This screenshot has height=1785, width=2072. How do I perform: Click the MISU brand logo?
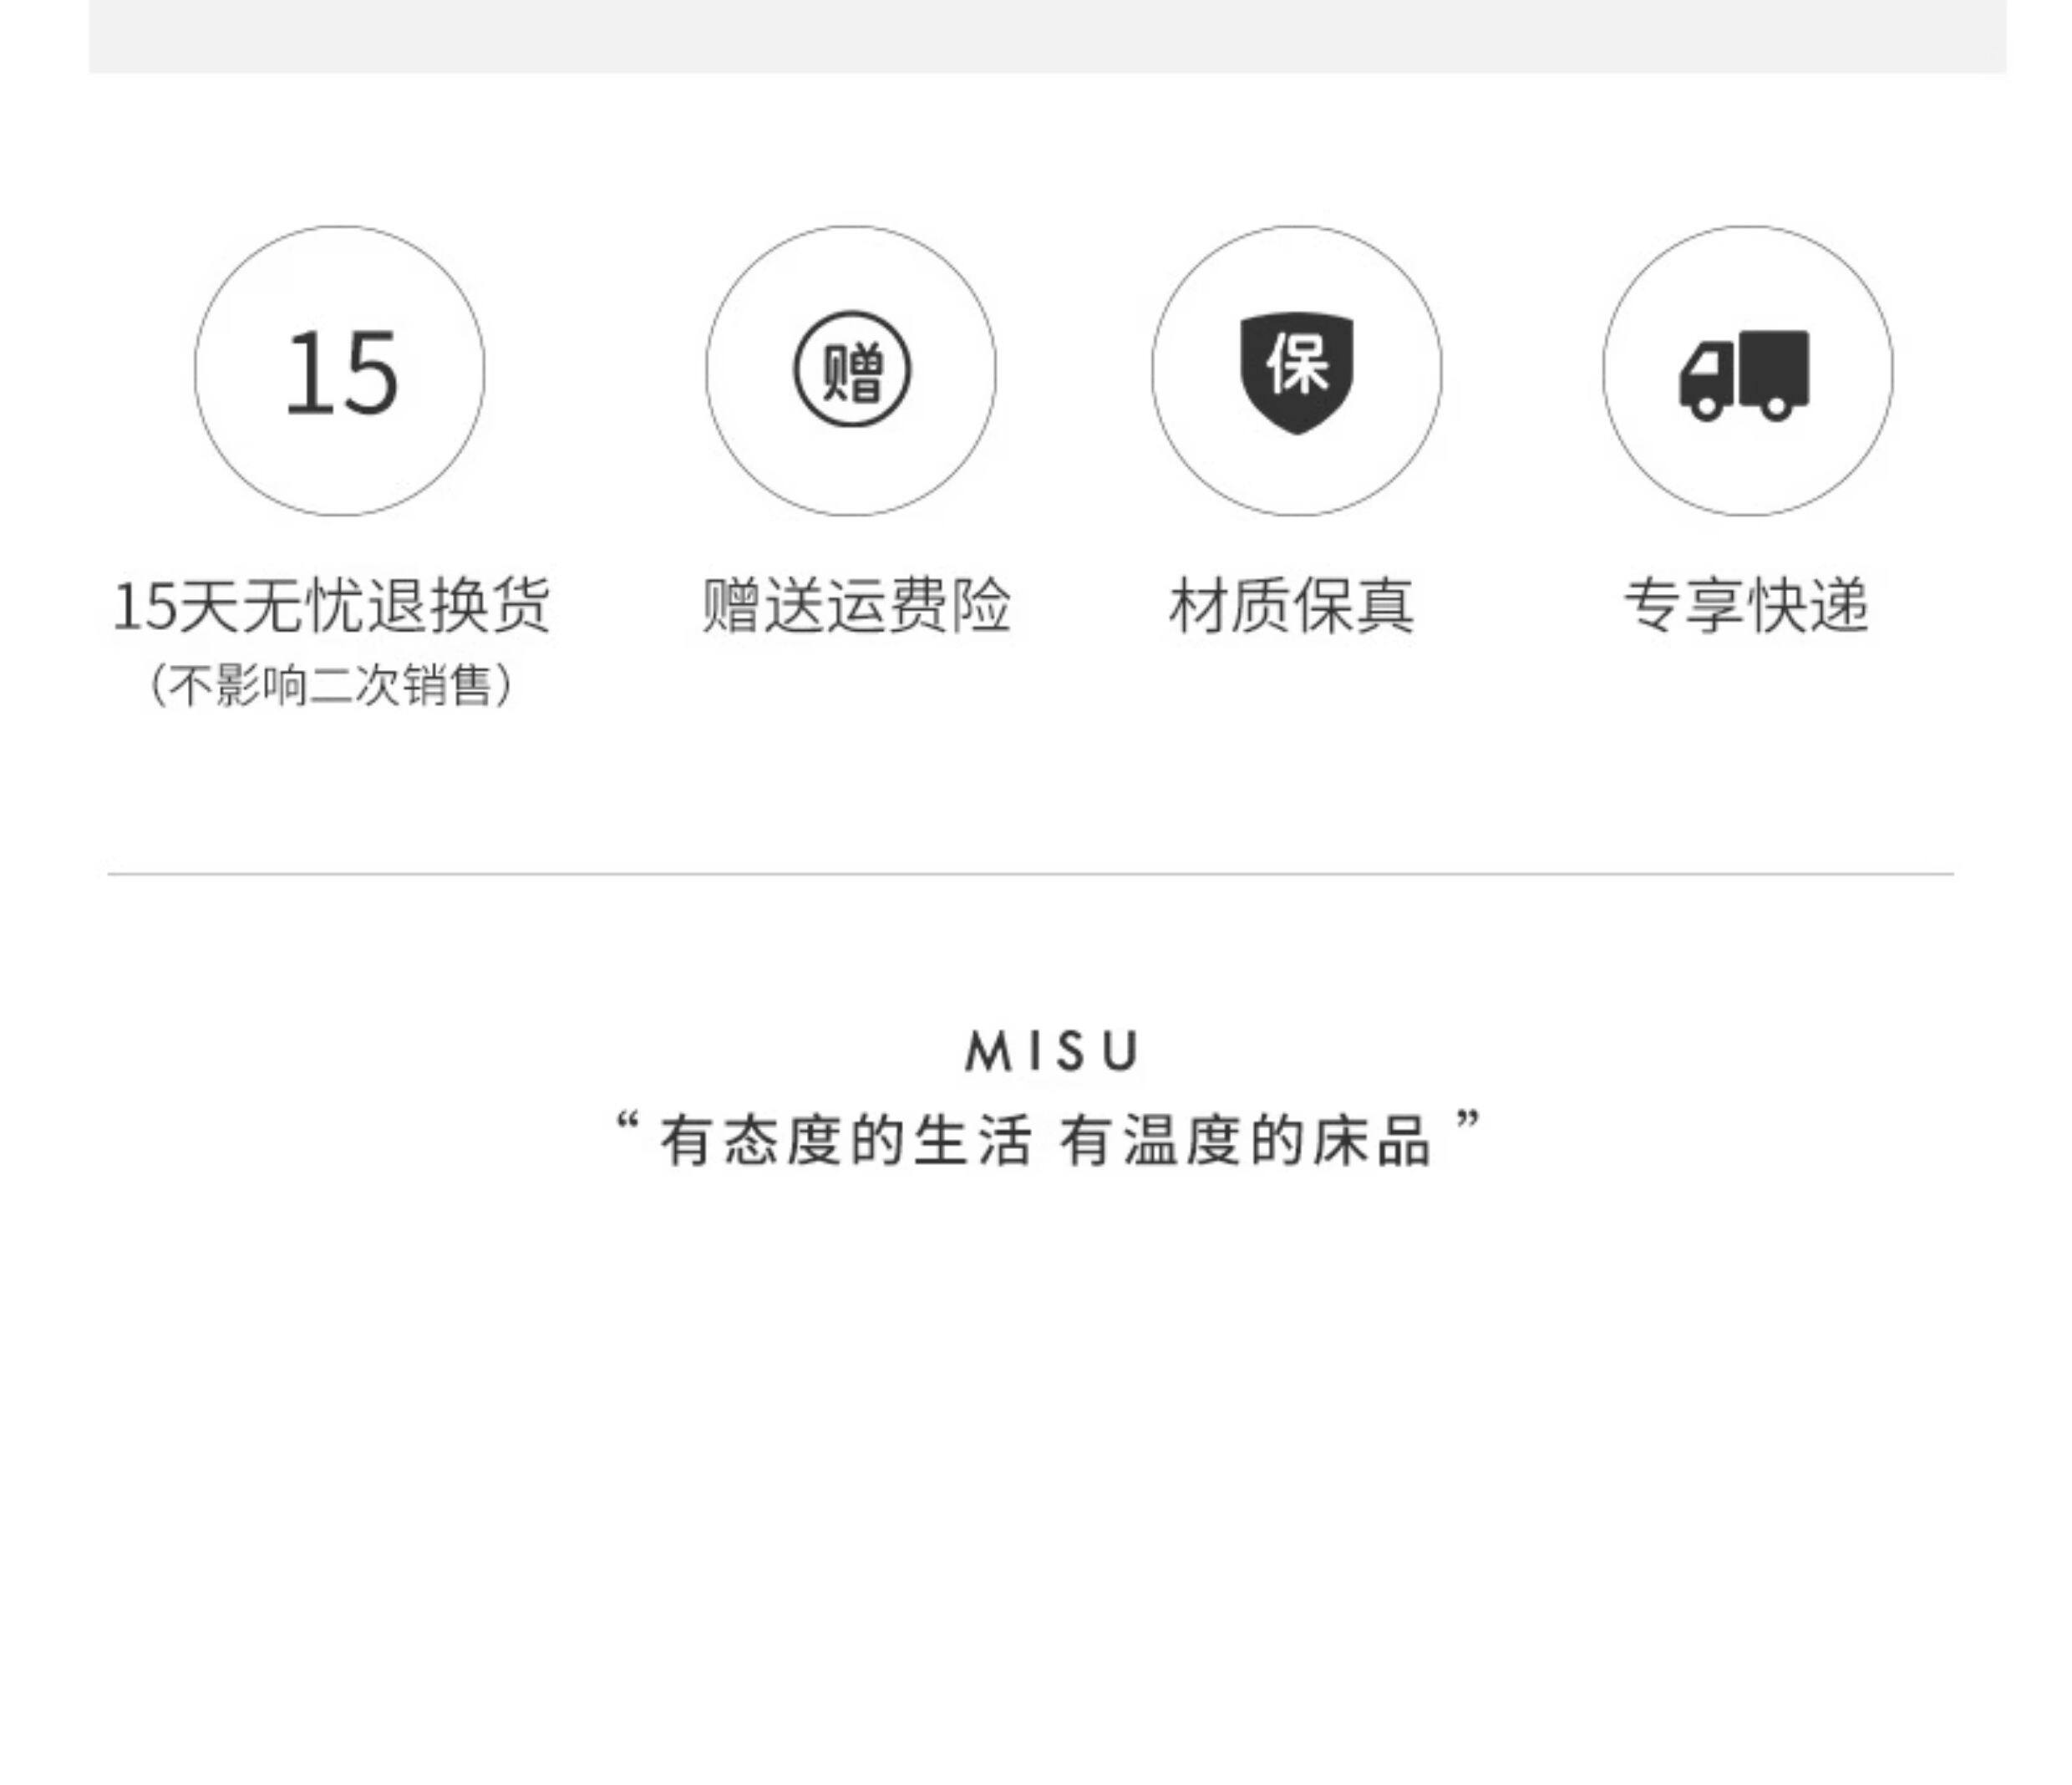click(1052, 1051)
